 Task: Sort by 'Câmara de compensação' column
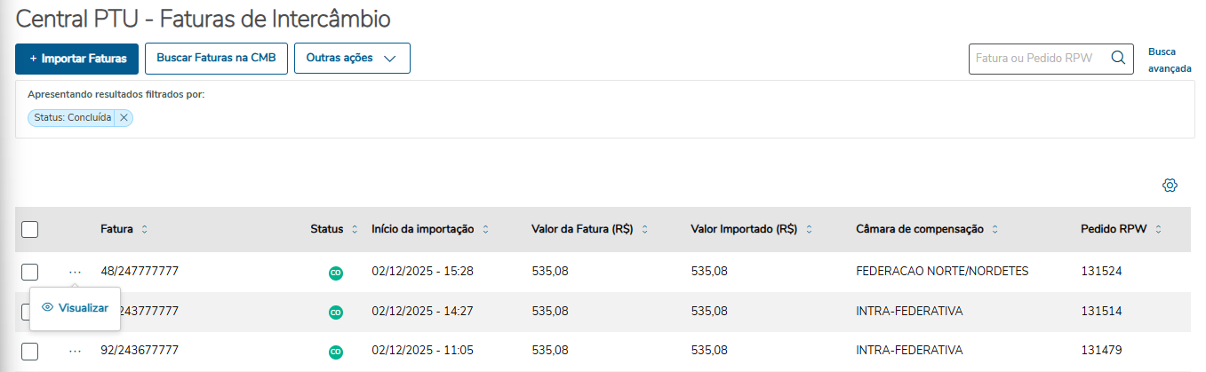[x=994, y=229]
